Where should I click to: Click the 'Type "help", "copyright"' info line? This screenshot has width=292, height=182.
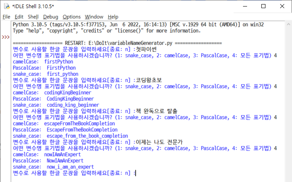pos(107,31)
